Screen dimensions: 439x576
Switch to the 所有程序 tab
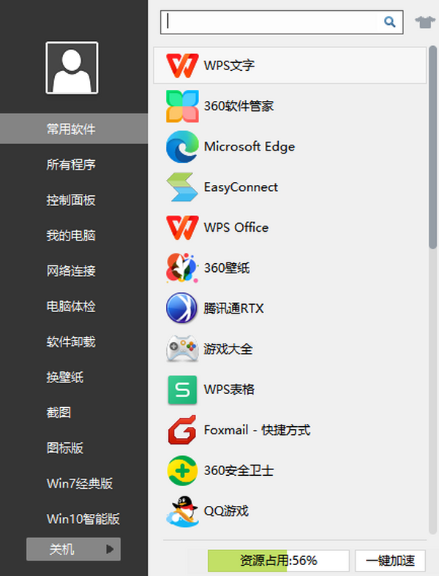click(x=71, y=164)
